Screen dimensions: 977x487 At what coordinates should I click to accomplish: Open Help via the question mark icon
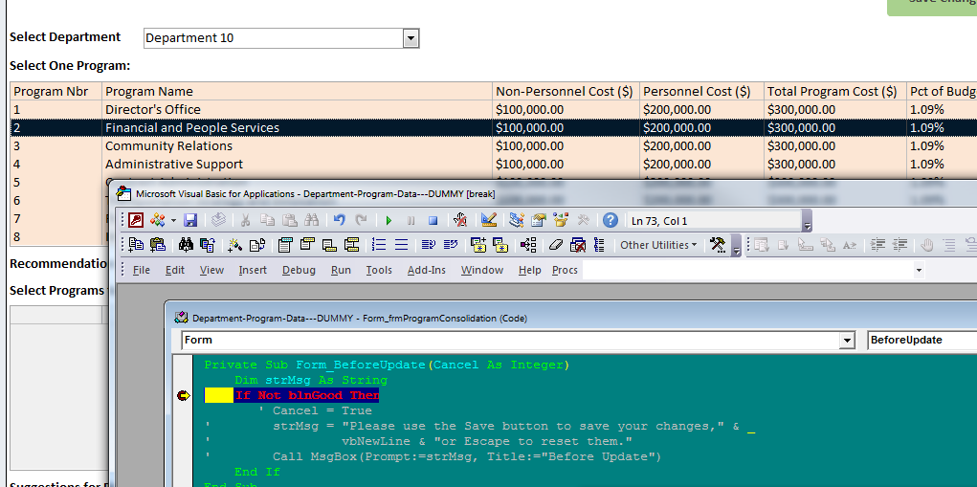tap(610, 220)
